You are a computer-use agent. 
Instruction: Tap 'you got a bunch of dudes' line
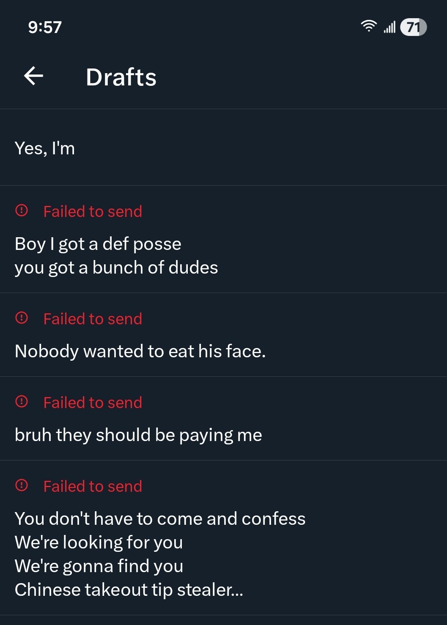pos(116,268)
